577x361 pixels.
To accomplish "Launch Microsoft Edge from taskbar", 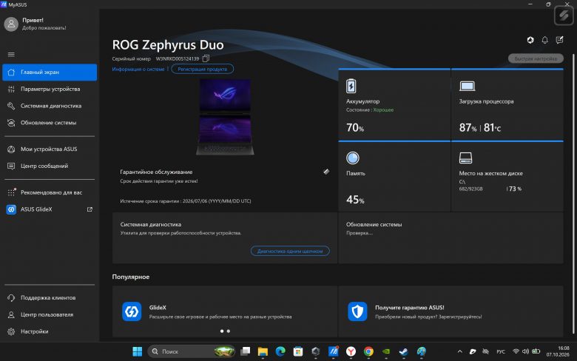I will (280, 352).
